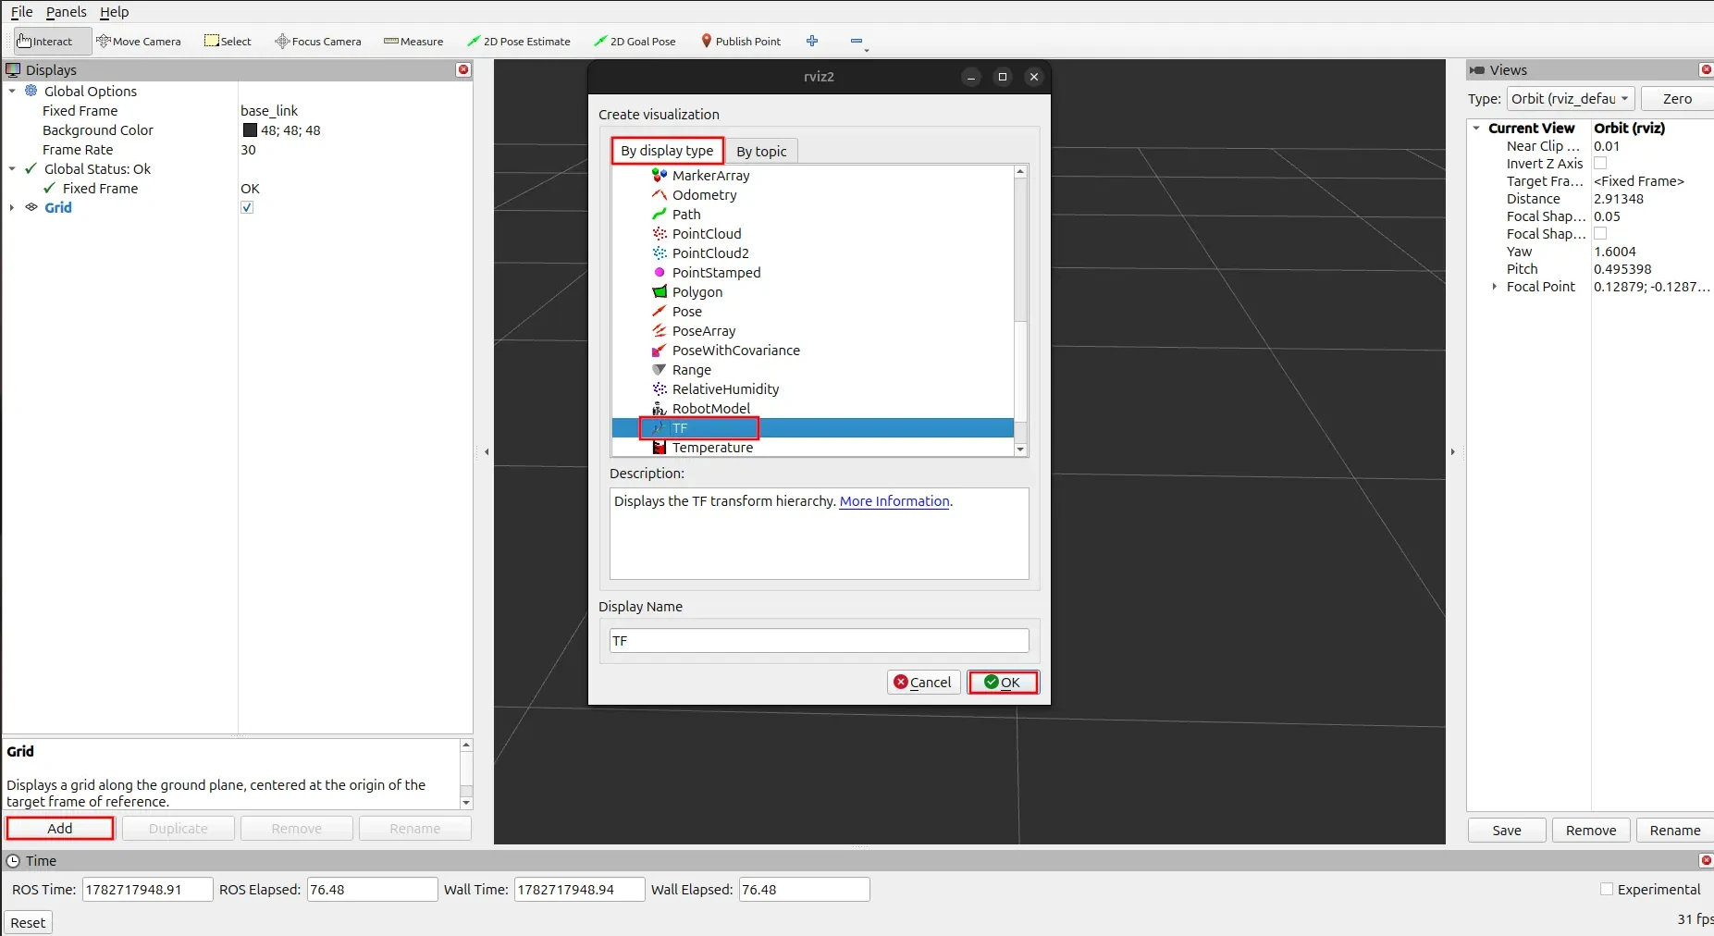1714x936 pixels.
Task: Pick the Measure tool
Action: click(x=413, y=42)
